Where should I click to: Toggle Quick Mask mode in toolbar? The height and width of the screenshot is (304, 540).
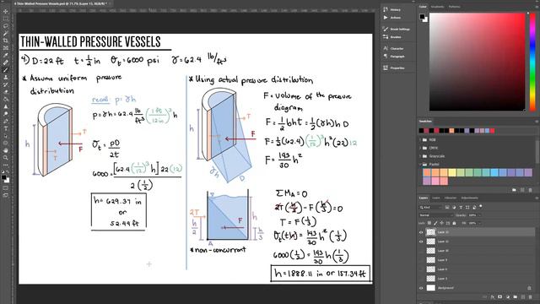(6, 188)
